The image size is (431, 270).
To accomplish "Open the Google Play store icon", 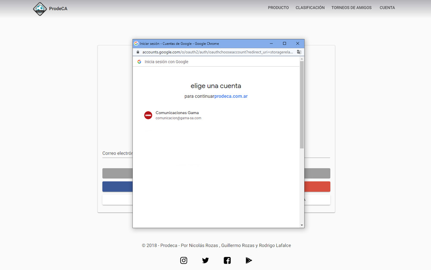I will click(249, 260).
